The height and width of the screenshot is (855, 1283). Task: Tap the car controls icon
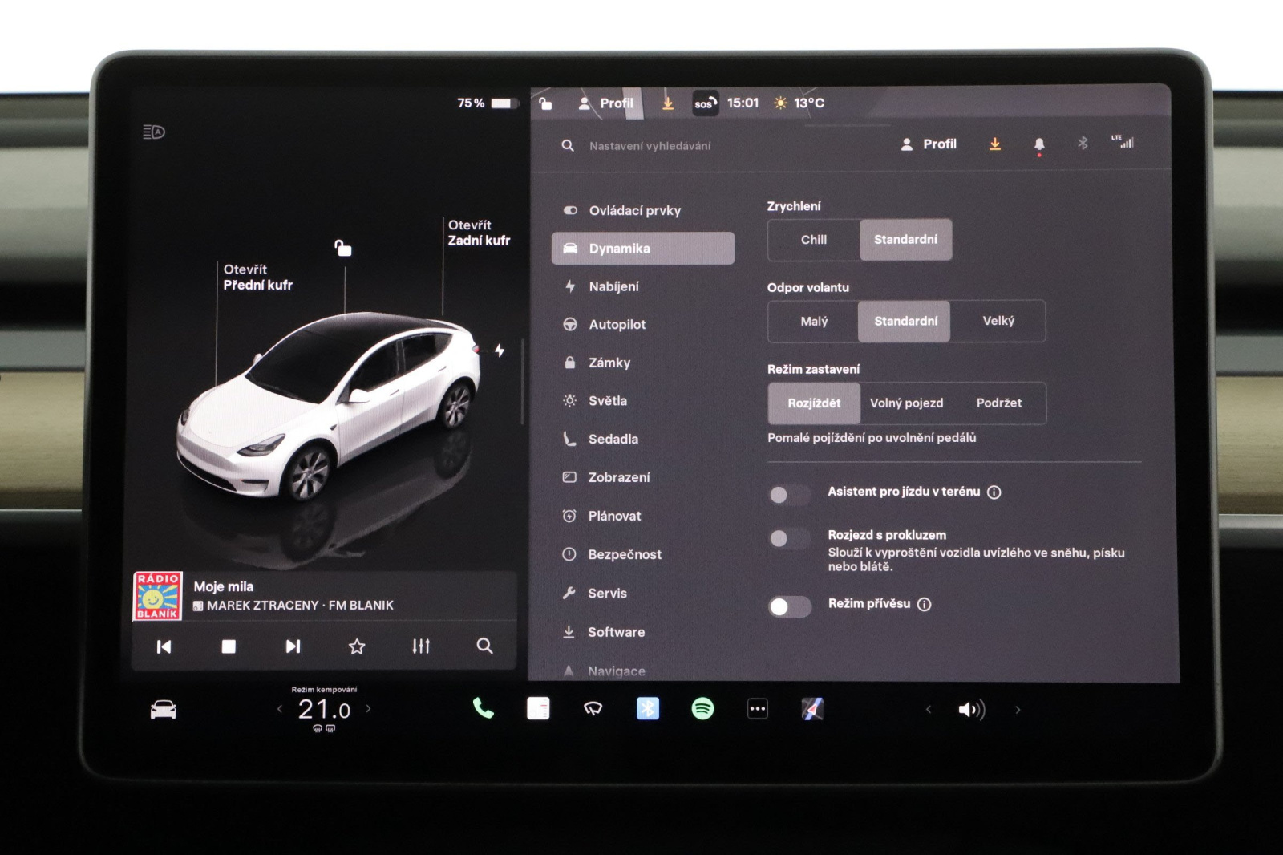point(164,710)
